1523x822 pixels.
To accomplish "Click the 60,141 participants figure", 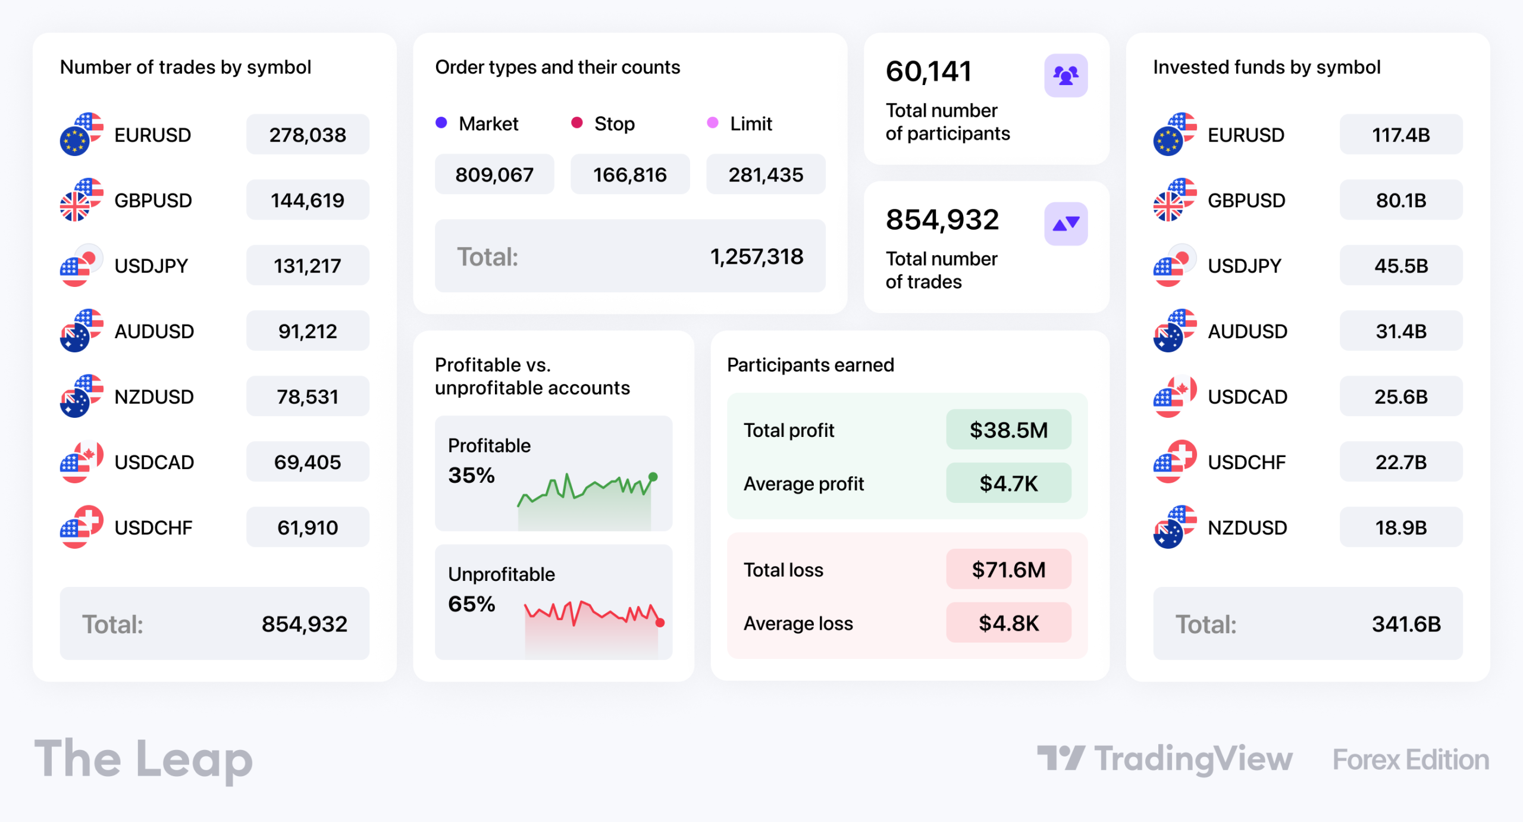I will coord(928,71).
